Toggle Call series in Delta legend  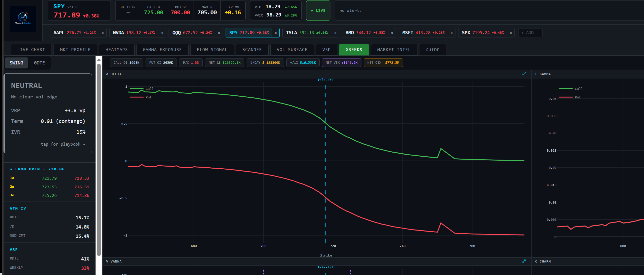(142, 89)
